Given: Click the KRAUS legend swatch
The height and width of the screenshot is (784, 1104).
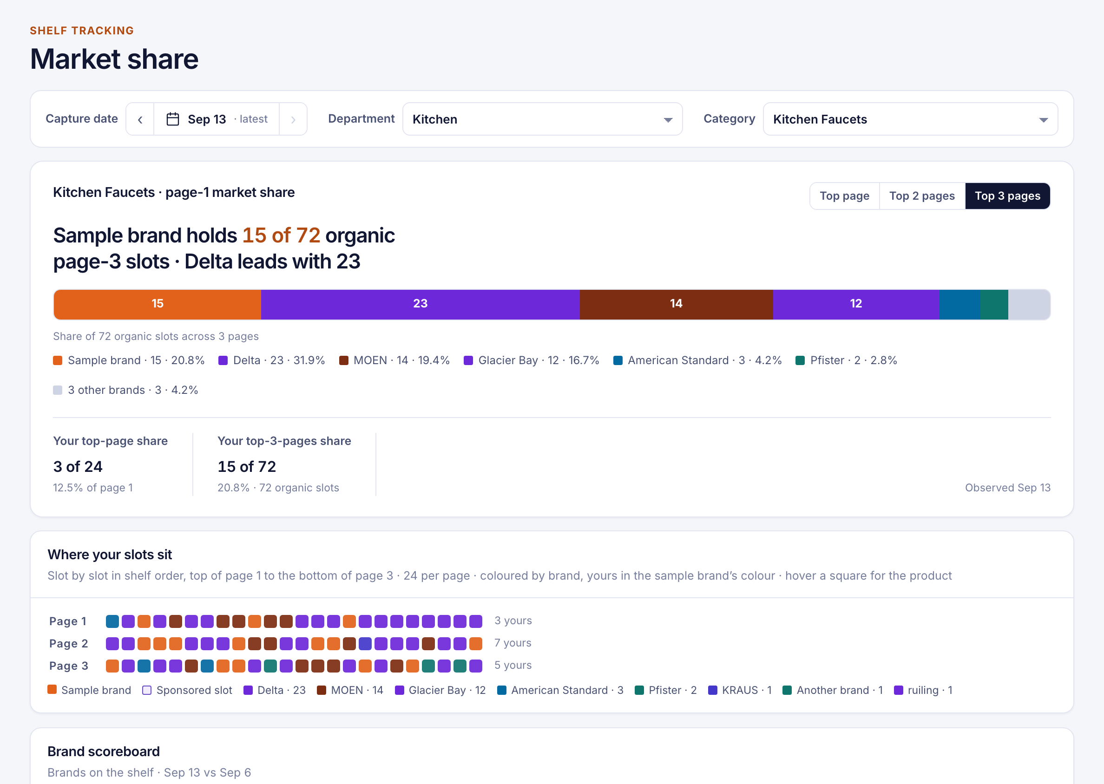Looking at the screenshot, I should click(x=712, y=690).
